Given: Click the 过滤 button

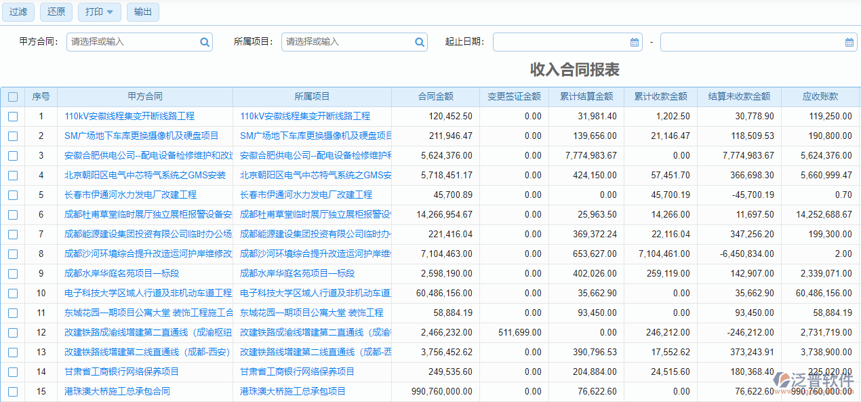Looking at the screenshot, I should coord(18,12).
